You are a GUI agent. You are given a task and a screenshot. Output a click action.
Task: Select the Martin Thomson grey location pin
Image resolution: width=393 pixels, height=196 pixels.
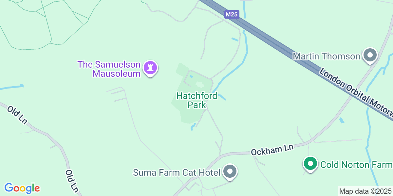point(371,56)
